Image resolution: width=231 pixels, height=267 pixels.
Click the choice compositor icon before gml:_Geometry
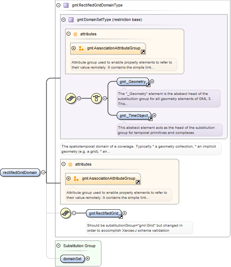(96, 98)
